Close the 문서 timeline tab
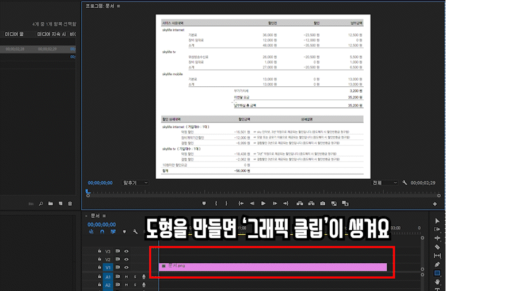The height and width of the screenshot is (291, 518). 86,216
